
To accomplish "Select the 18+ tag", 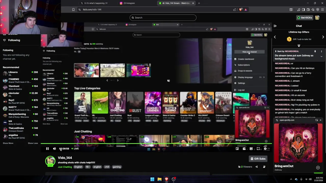I will point(88,167).
